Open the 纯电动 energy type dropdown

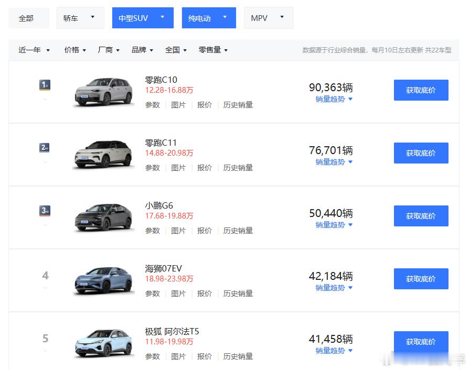[x=208, y=18]
